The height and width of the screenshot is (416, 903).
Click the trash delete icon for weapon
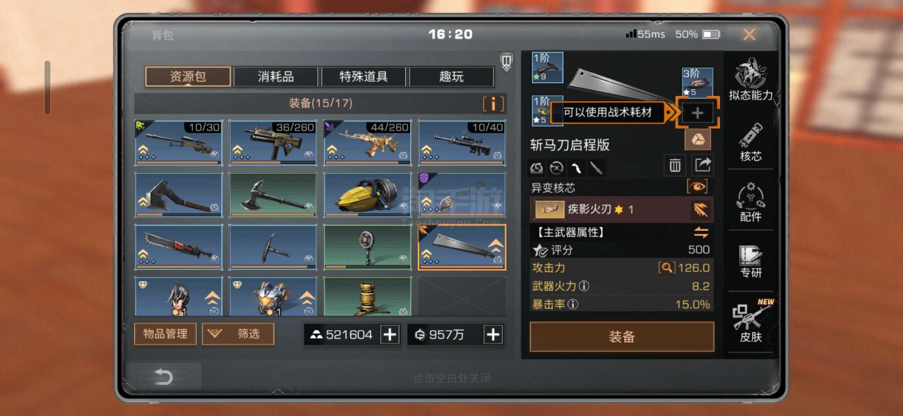point(675,166)
